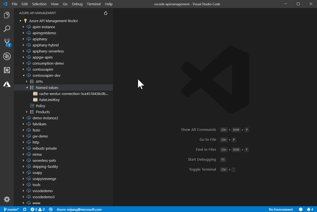317x212 pixels.
Task: Expand the vscodedemo3 node
Action: tap(23, 197)
